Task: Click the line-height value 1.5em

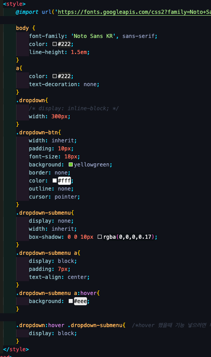Action: click(79, 52)
